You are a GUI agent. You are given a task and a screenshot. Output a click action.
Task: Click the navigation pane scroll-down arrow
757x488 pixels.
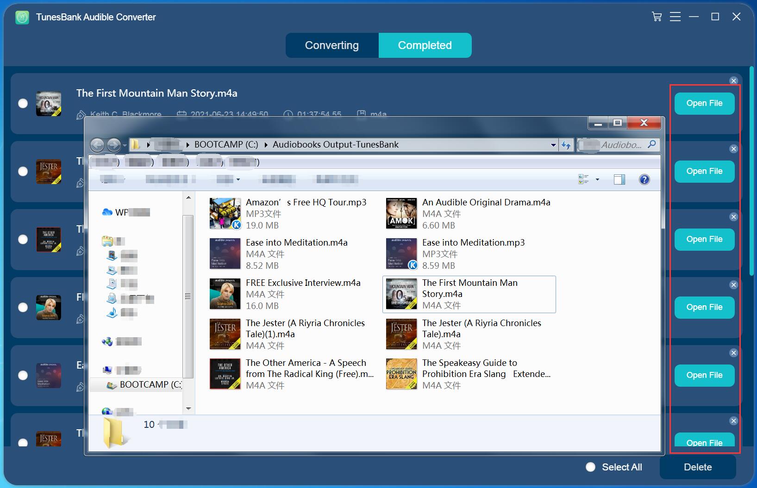pyautogui.click(x=188, y=408)
